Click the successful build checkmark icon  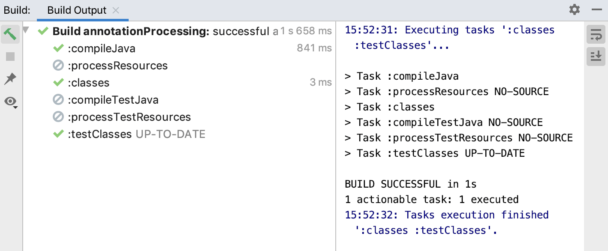pos(42,31)
